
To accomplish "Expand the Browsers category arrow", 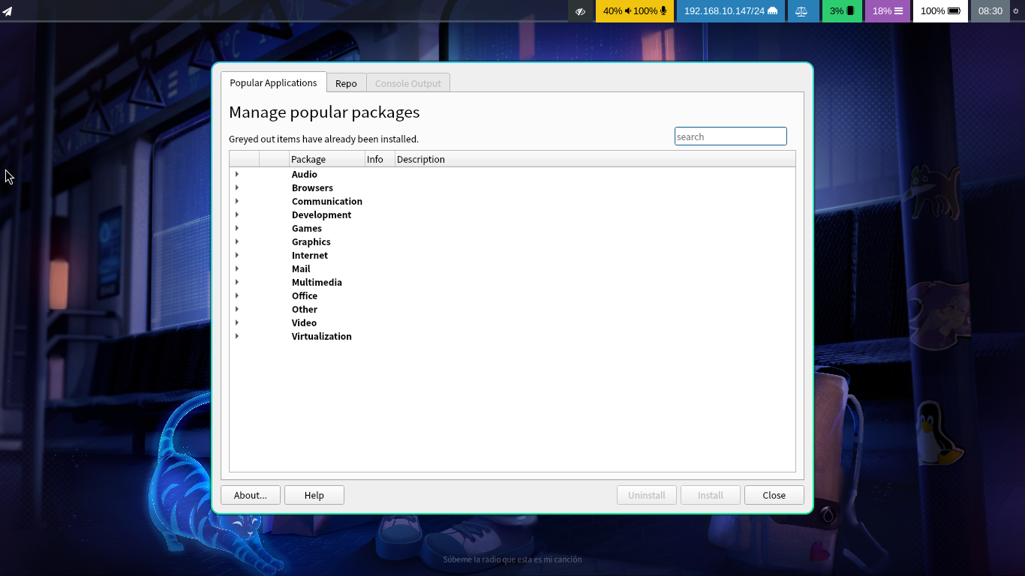I will [x=237, y=187].
